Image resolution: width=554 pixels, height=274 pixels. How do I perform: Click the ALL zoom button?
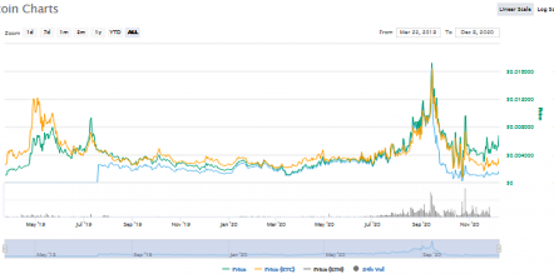(x=133, y=32)
